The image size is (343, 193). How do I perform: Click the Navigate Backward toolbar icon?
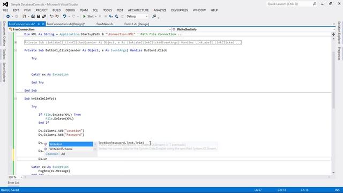(x=8, y=17)
